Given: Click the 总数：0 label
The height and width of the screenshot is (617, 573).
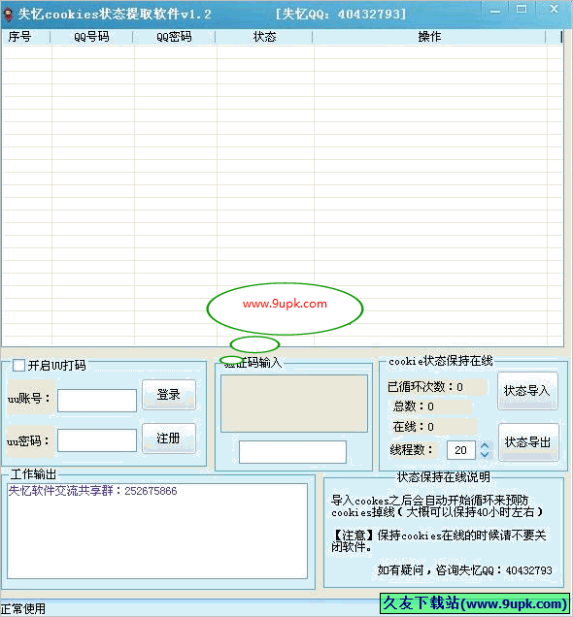Looking at the screenshot, I should [413, 406].
